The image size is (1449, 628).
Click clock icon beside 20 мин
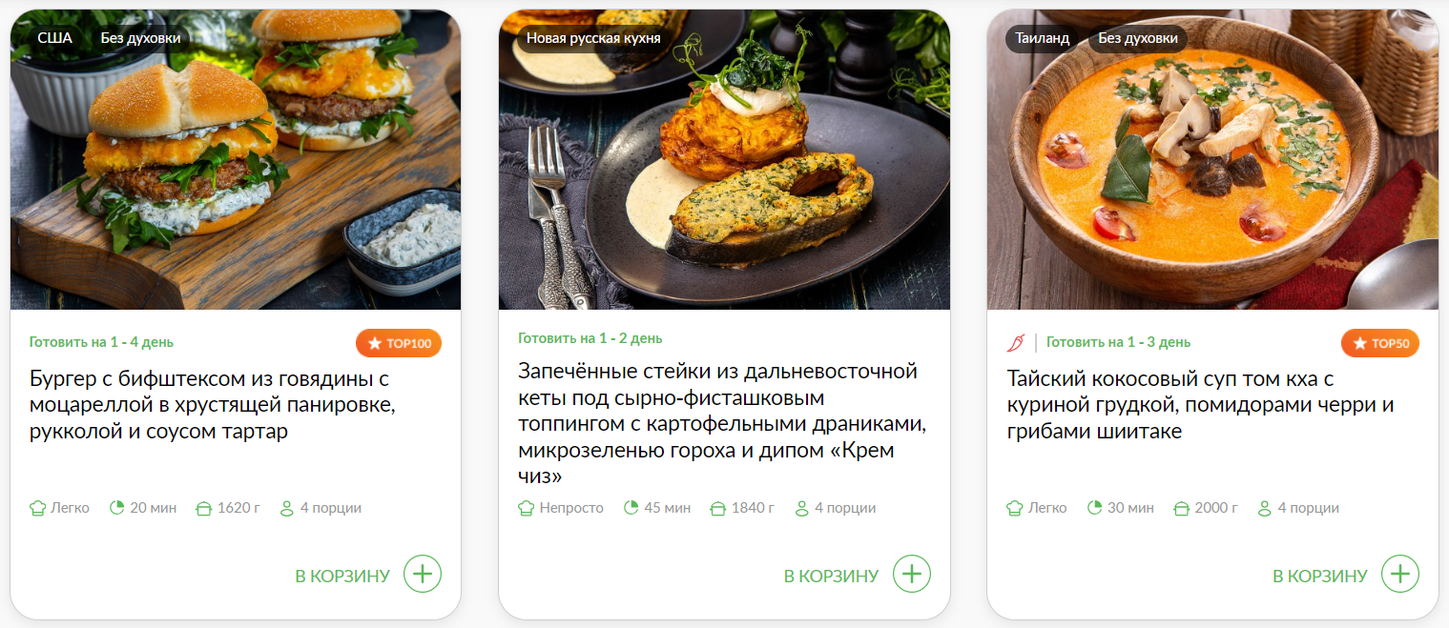click(117, 508)
